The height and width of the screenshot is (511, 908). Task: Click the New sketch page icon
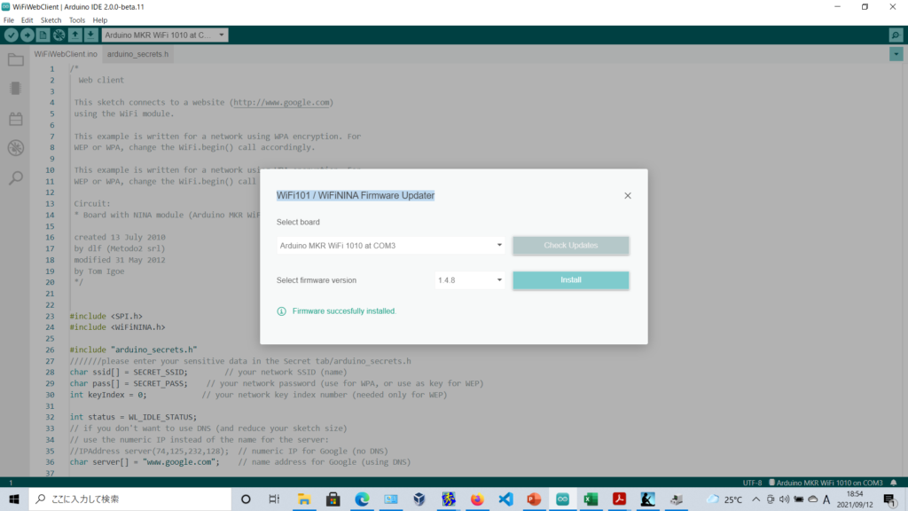43,35
